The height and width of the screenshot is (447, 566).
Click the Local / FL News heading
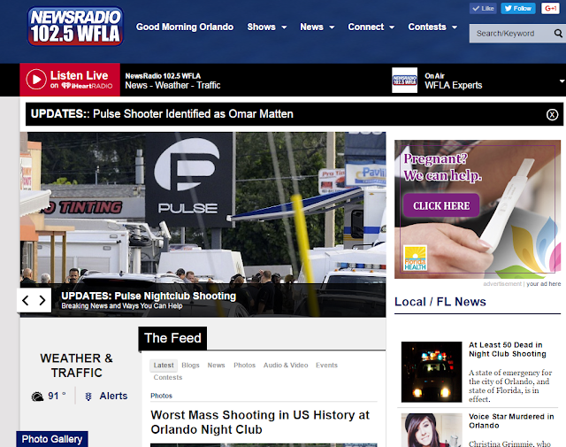[440, 302]
